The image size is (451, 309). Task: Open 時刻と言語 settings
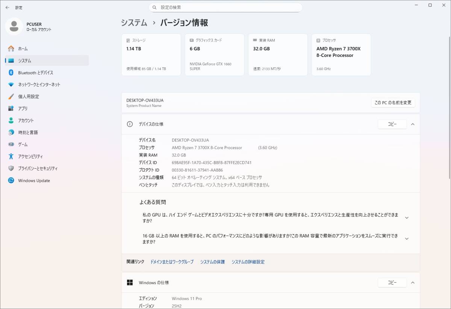pos(28,132)
